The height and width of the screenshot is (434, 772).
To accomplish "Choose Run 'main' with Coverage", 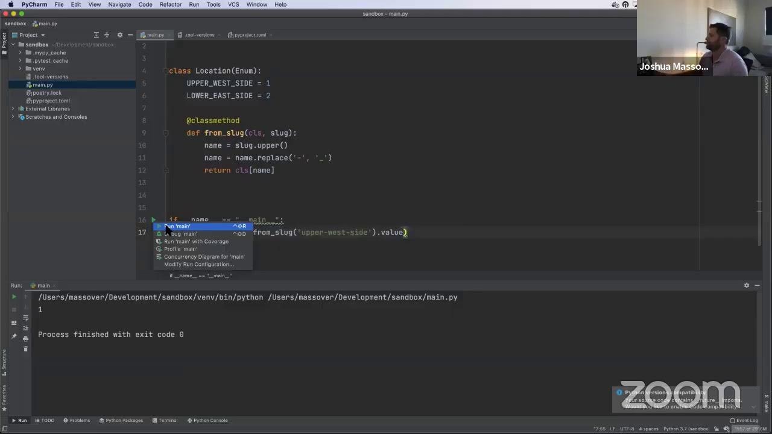I will click(x=202, y=242).
